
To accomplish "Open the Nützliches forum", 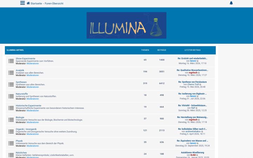I will coord(21,153).
